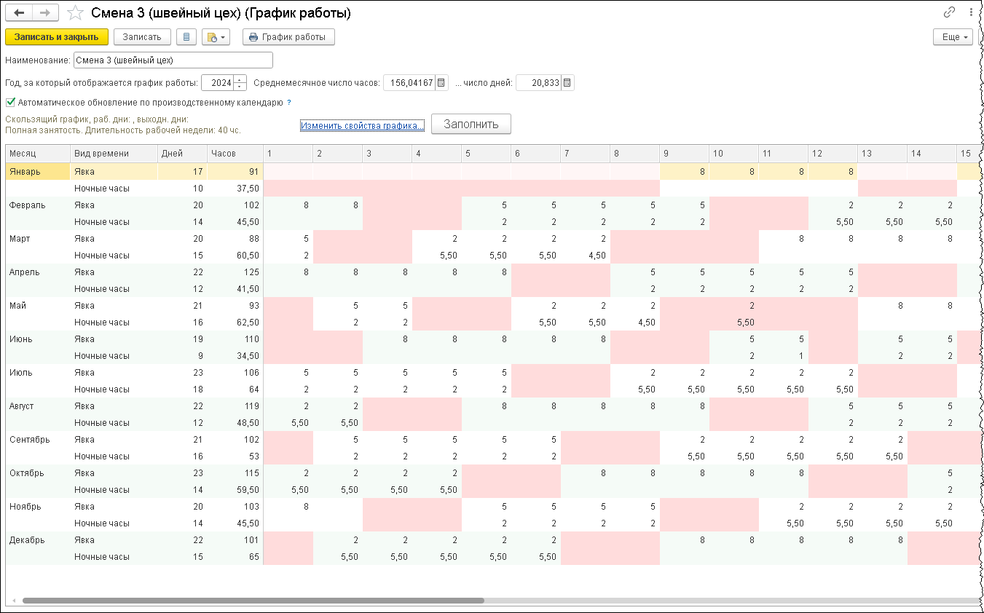This screenshot has width=984, height=613.
Task: Click the Сентябрь night hours total 53
Action: tap(235, 456)
